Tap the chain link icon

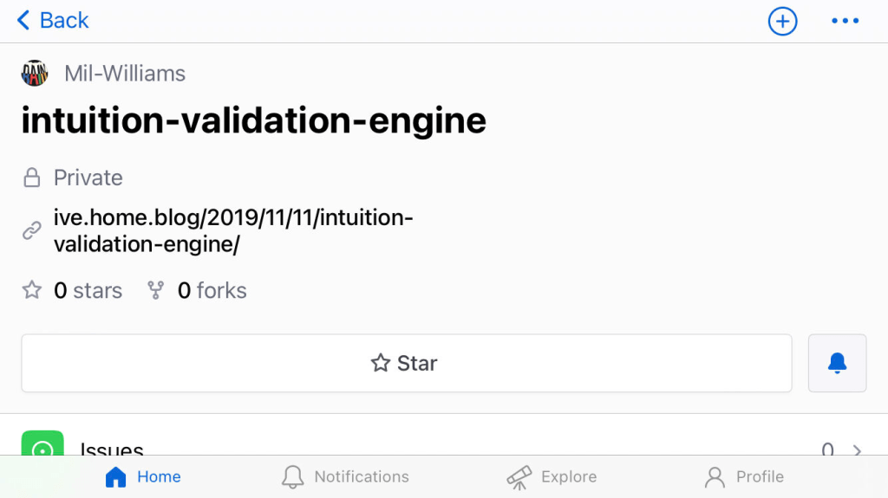click(32, 231)
